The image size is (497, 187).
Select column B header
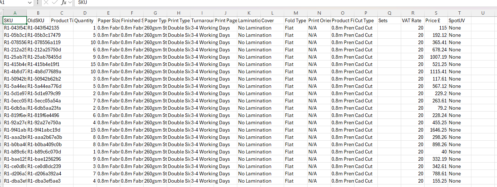pyautogui.click(x=38, y=13)
